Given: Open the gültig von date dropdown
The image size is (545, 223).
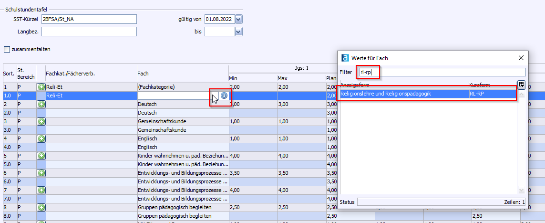Looking at the screenshot, I should pos(238,19).
